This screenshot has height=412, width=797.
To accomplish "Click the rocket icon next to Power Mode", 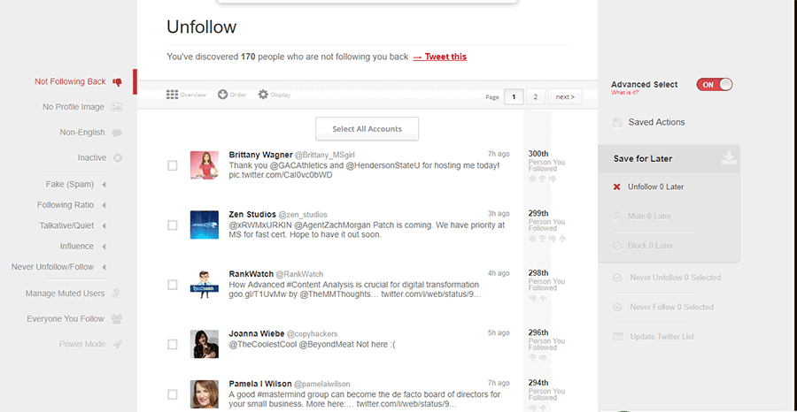I will click(117, 344).
